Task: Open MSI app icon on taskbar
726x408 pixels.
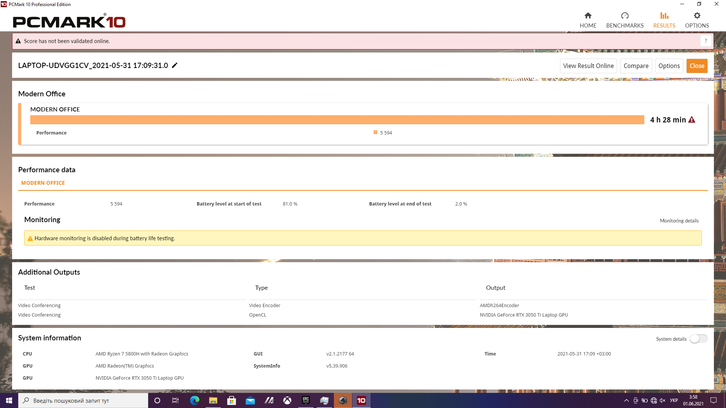Action: tap(269, 400)
